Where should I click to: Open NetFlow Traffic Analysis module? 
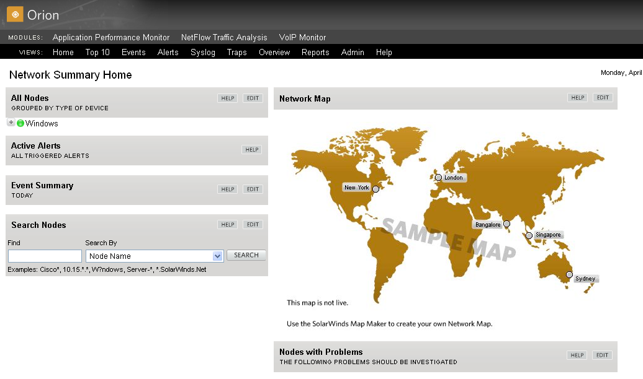coord(224,37)
